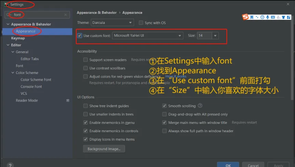Clear the font search text

tap(66, 15)
